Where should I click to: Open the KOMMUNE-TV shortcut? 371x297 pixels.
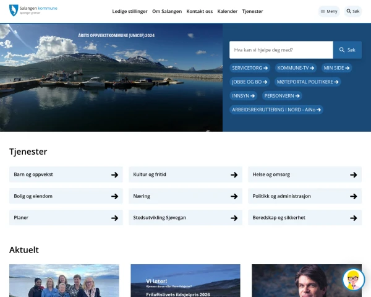pyautogui.click(x=296, y=68)
